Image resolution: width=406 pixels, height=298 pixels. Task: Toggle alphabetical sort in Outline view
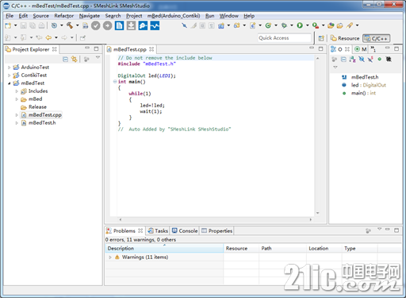[352, 60]
